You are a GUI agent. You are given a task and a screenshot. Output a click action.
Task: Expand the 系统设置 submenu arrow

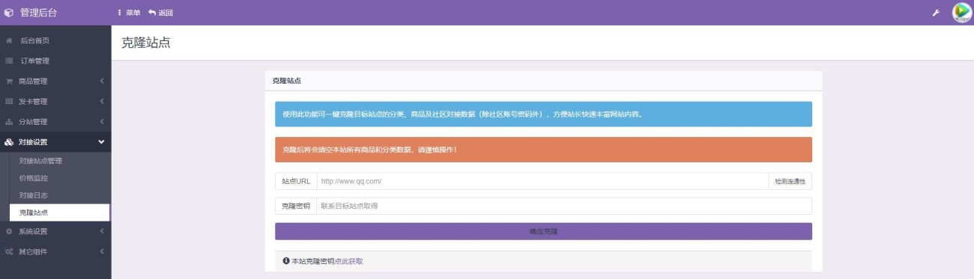pyautogui.click(x=101, y=231)
